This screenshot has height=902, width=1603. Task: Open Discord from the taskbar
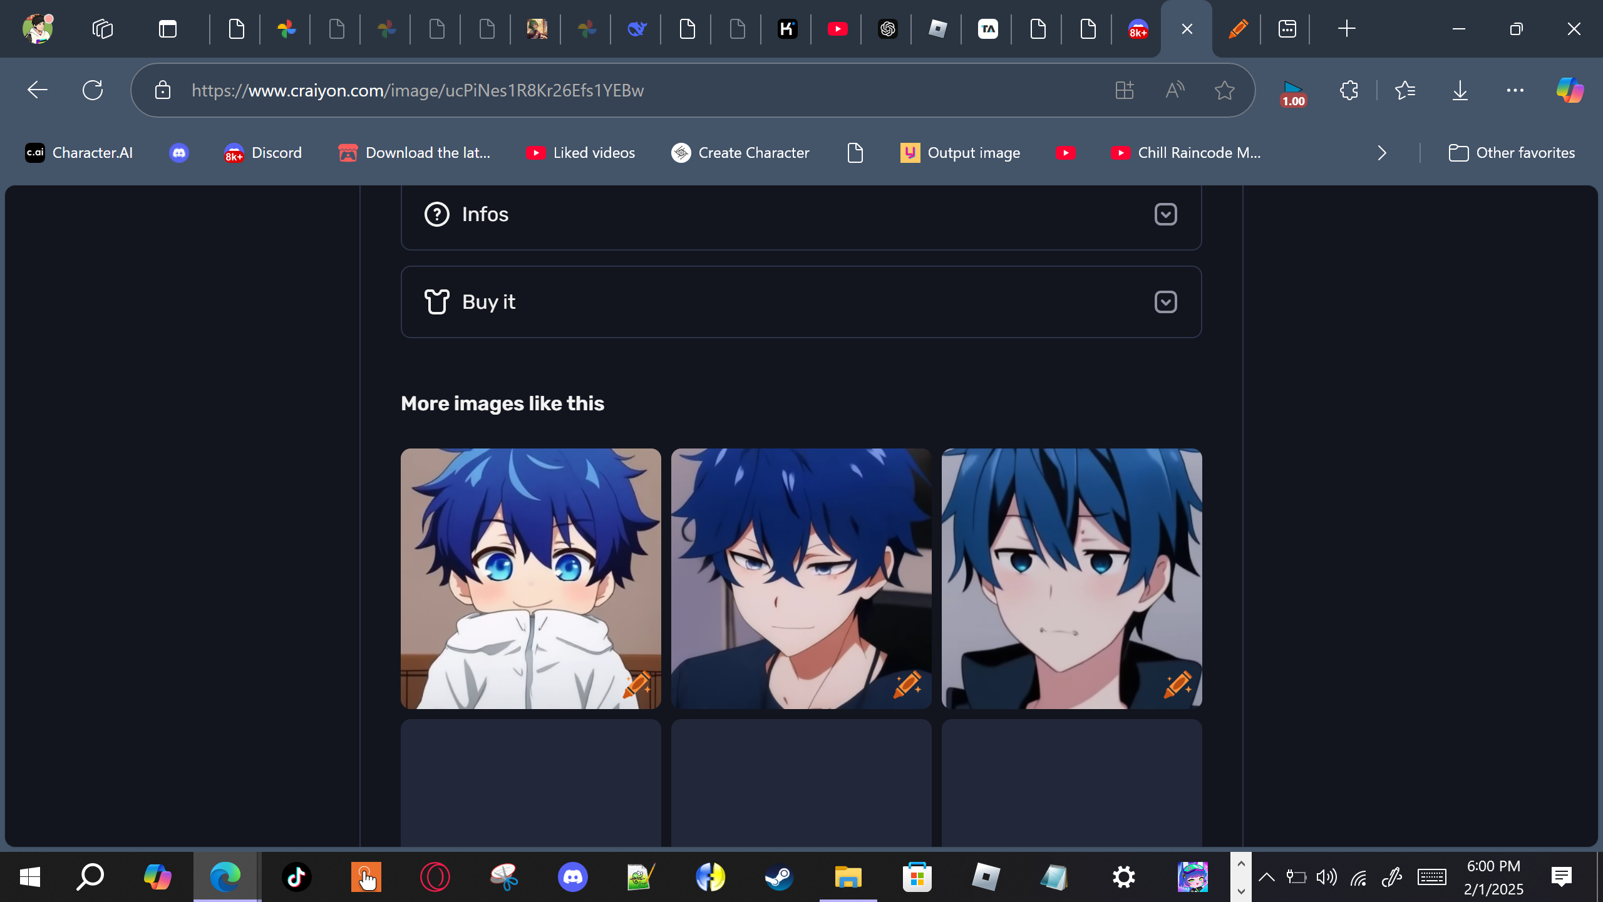572,877
